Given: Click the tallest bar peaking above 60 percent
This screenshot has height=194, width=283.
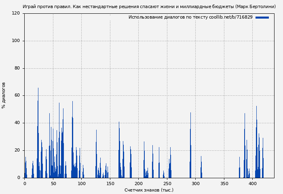Looking at the screenshot, I should (38, 133).
